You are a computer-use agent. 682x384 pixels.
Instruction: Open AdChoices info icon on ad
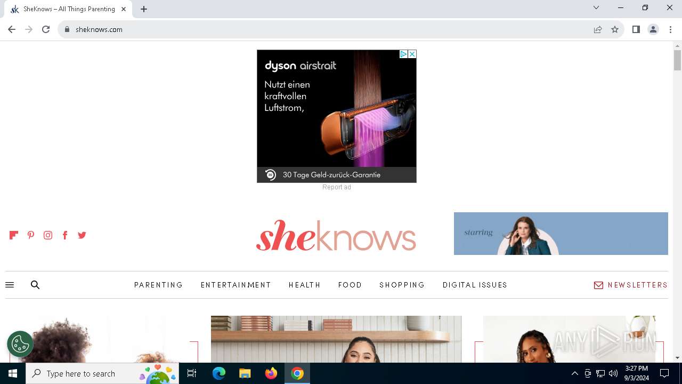tap(403, 54)
